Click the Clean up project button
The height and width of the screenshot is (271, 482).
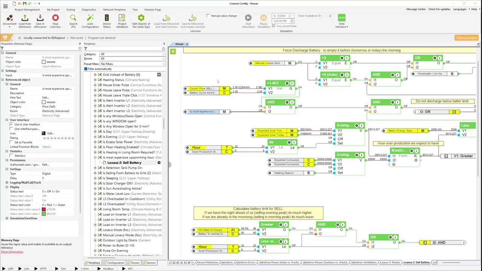click(x=466, y=38)
